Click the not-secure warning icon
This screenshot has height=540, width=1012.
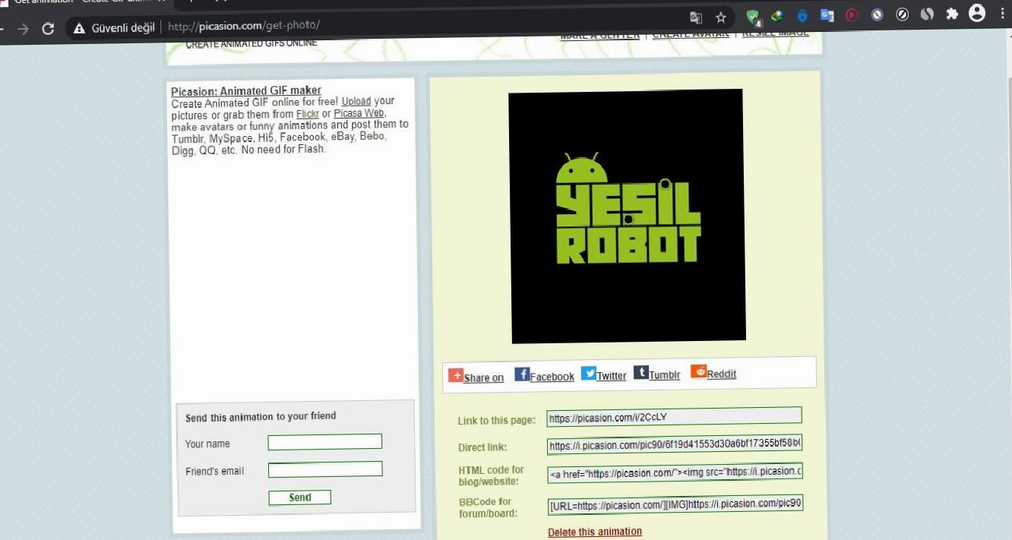[x=78, y=28]
